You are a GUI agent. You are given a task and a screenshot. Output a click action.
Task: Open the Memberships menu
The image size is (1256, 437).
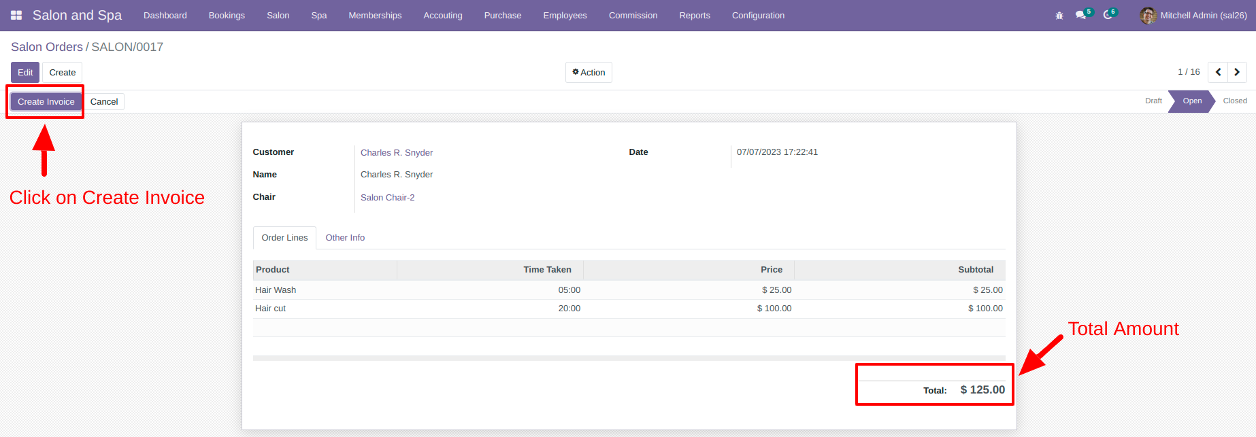pyautogui.click(x=375, y=15)
